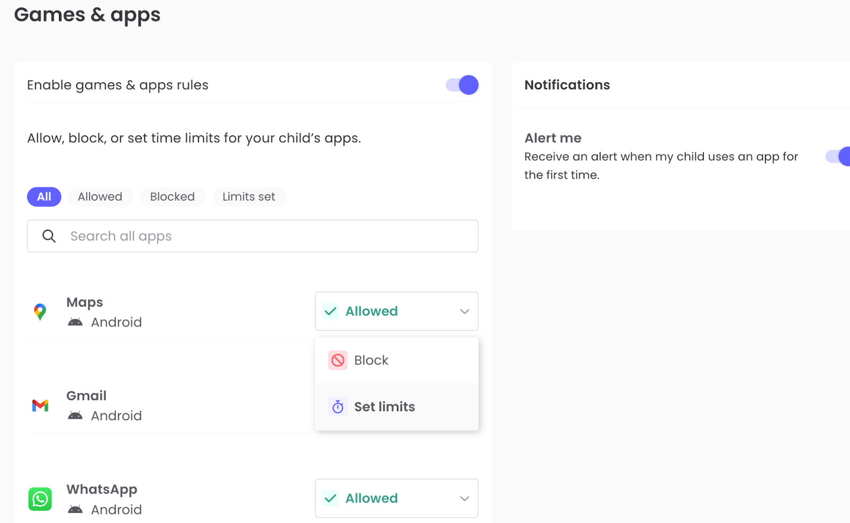Click the Notifications panel heading

[x=567, y=85]
